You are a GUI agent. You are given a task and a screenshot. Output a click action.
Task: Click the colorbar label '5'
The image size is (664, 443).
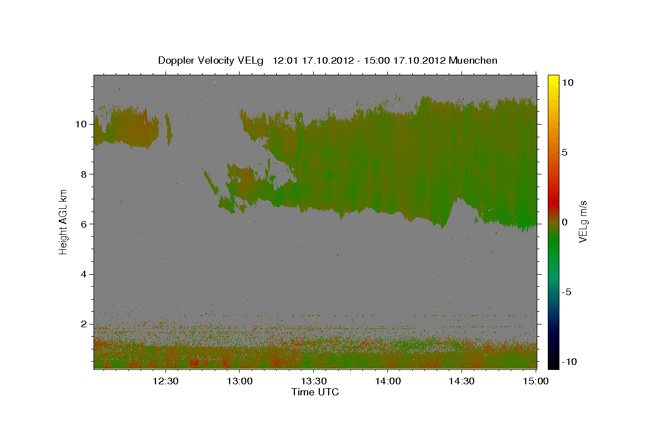pyautogui.click(x=565, y=152)
